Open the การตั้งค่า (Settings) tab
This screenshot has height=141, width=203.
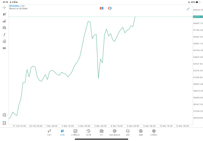(x=154, y=132)
